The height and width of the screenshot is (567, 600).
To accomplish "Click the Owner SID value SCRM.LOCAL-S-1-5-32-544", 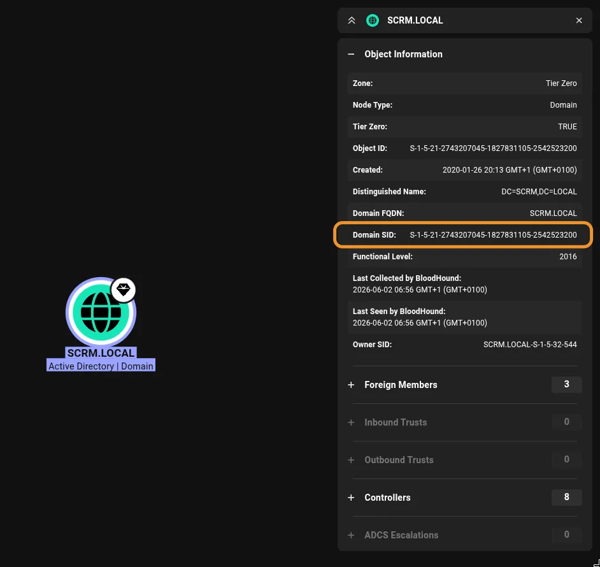I will coord(530,345).
